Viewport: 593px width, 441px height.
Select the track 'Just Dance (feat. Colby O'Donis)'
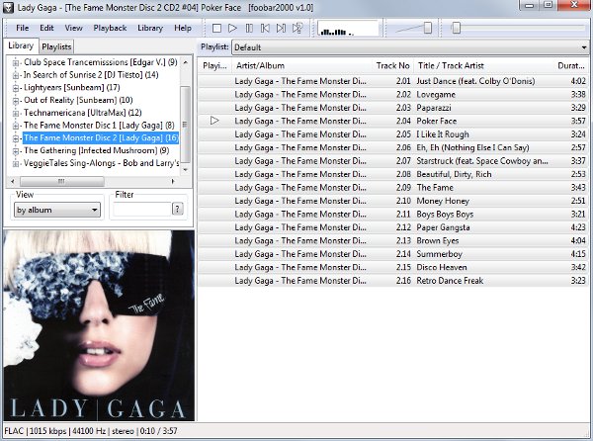(x=392, y=81)
